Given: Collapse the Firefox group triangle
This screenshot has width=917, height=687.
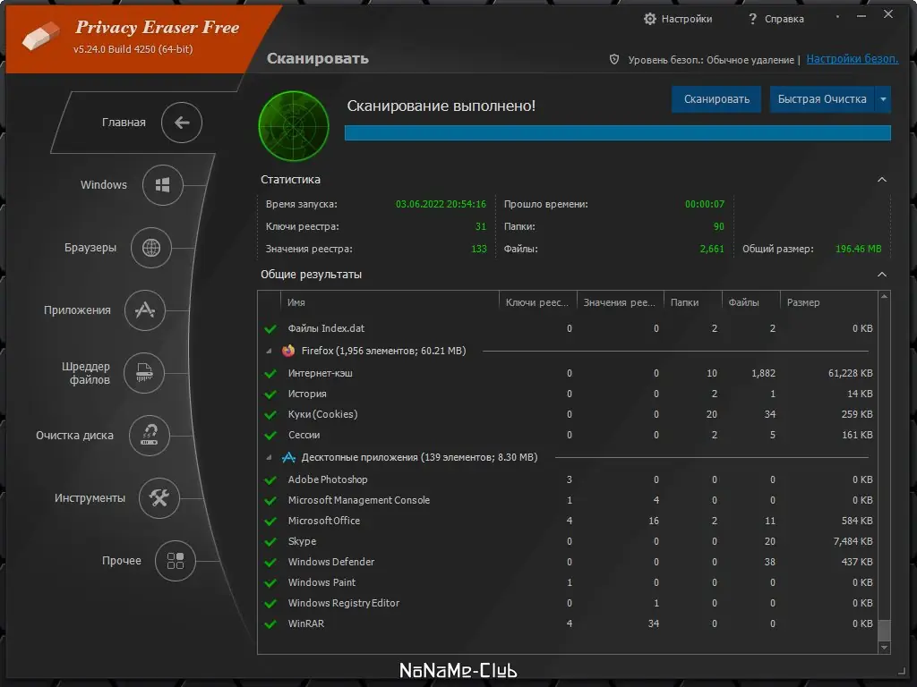Looking at the screenshot, I should 269,351.
